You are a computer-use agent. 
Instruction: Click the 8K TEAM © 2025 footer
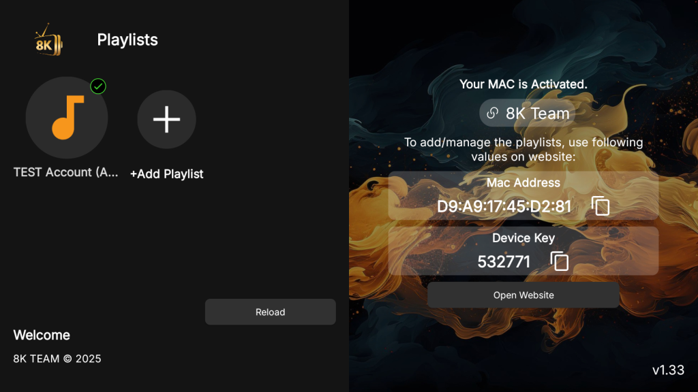(57, 359)
